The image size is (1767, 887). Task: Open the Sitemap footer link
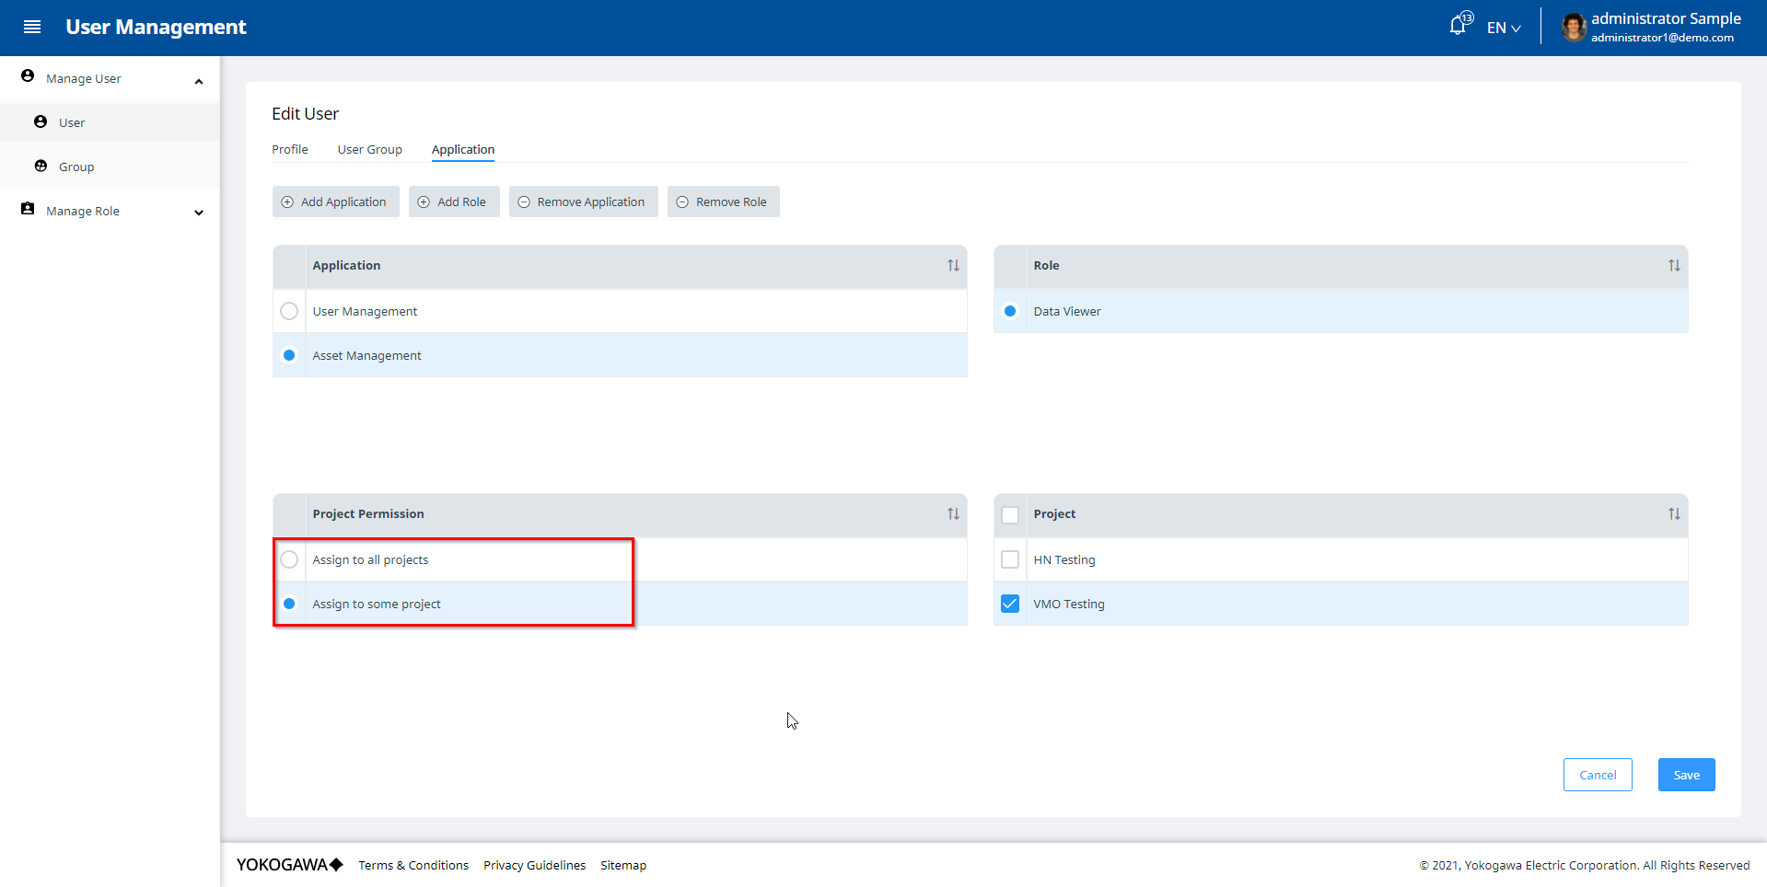pyautogui.click(x=623, y=865)
